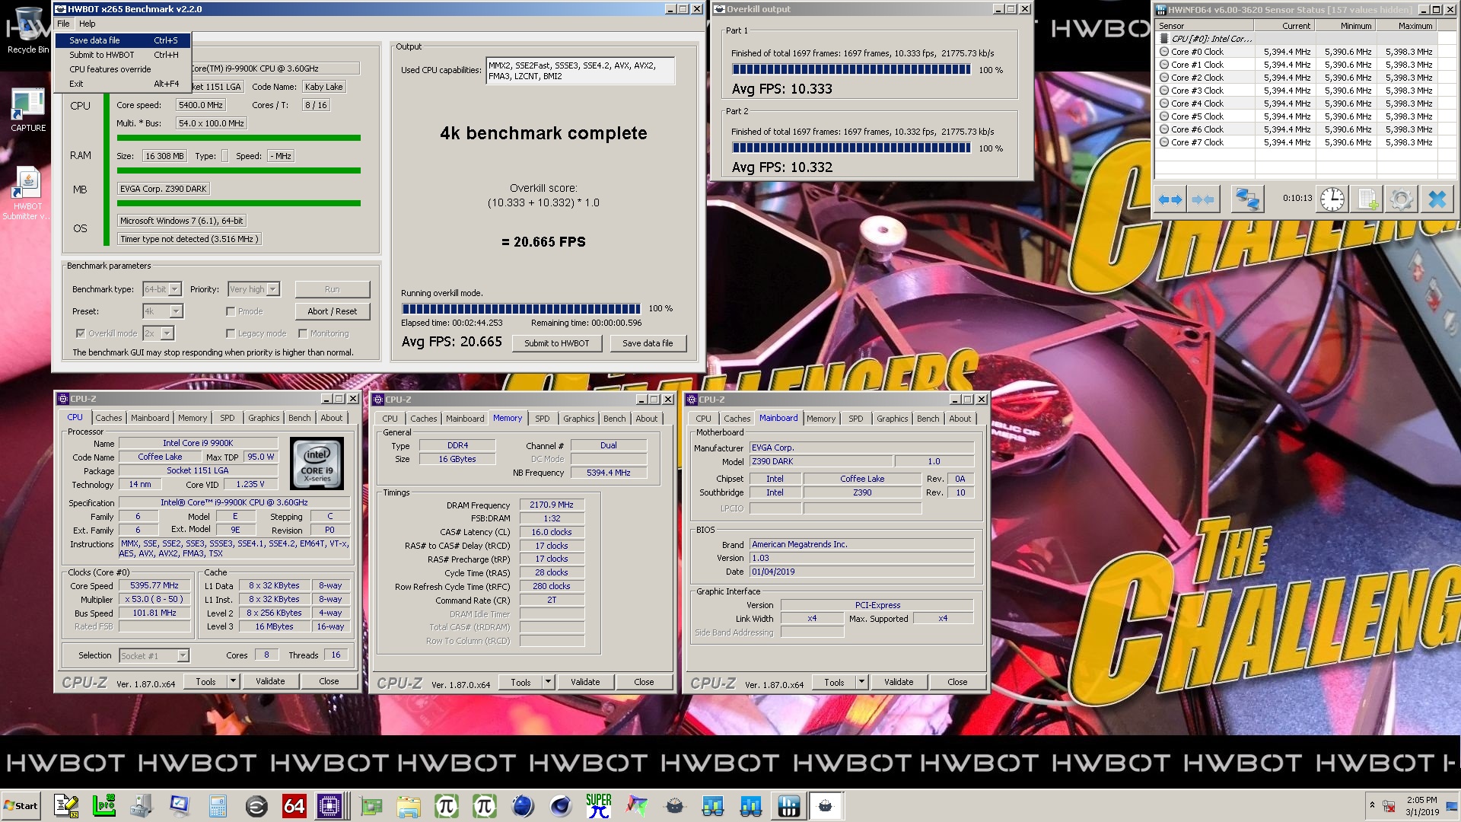Open the notepad with pencil taskbar icon
Screen dimensions: 1461x822
pyautogui.click(x=66, y=806)
